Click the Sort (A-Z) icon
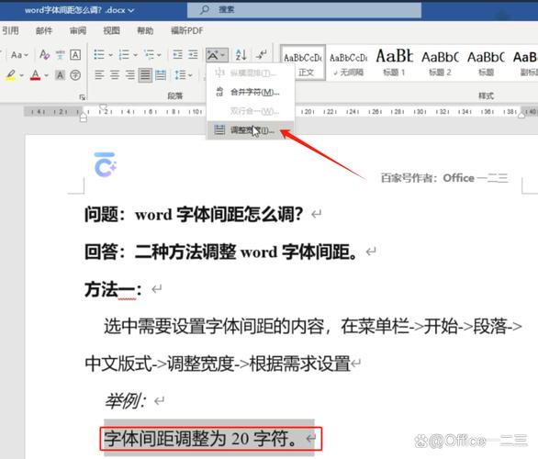Image resolution: width=538 pixels, height=459 pixels. [241, 54]
